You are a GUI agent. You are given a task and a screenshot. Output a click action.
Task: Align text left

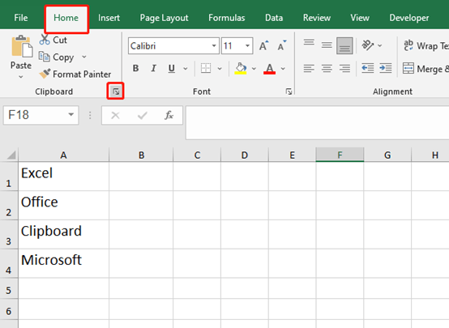click(x=309, y=68)
